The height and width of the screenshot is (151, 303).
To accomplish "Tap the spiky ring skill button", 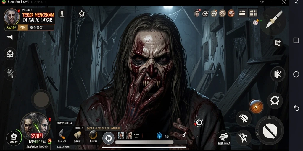I will point(275,100).
